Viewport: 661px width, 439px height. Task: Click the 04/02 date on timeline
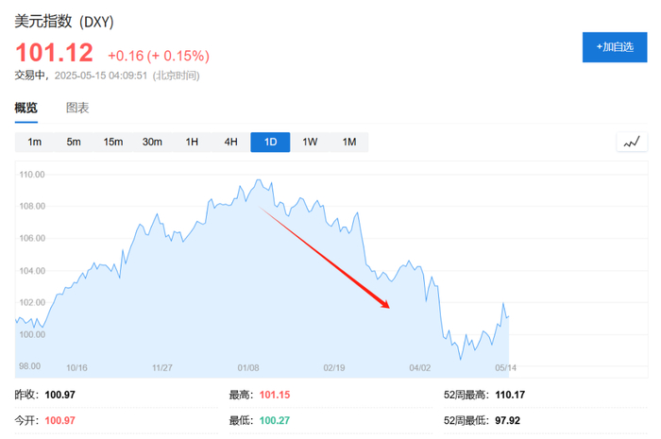[419, 367]
